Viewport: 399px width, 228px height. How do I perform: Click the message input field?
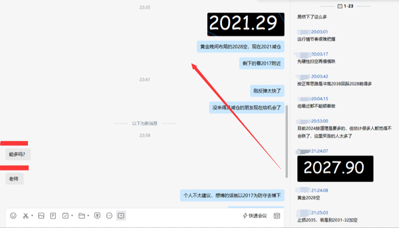145,224
